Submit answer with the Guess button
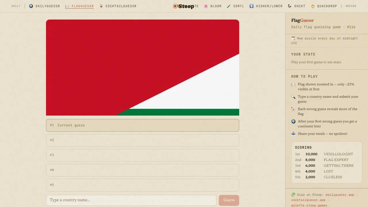Viewport: 368px width, 207px height. click(229, 200)
